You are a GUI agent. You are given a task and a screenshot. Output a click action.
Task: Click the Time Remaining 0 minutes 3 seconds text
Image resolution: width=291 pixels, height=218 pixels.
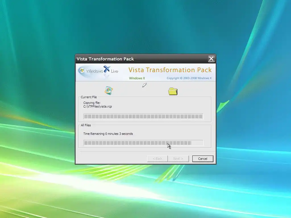pyautogui.click(x=108, y=134)
